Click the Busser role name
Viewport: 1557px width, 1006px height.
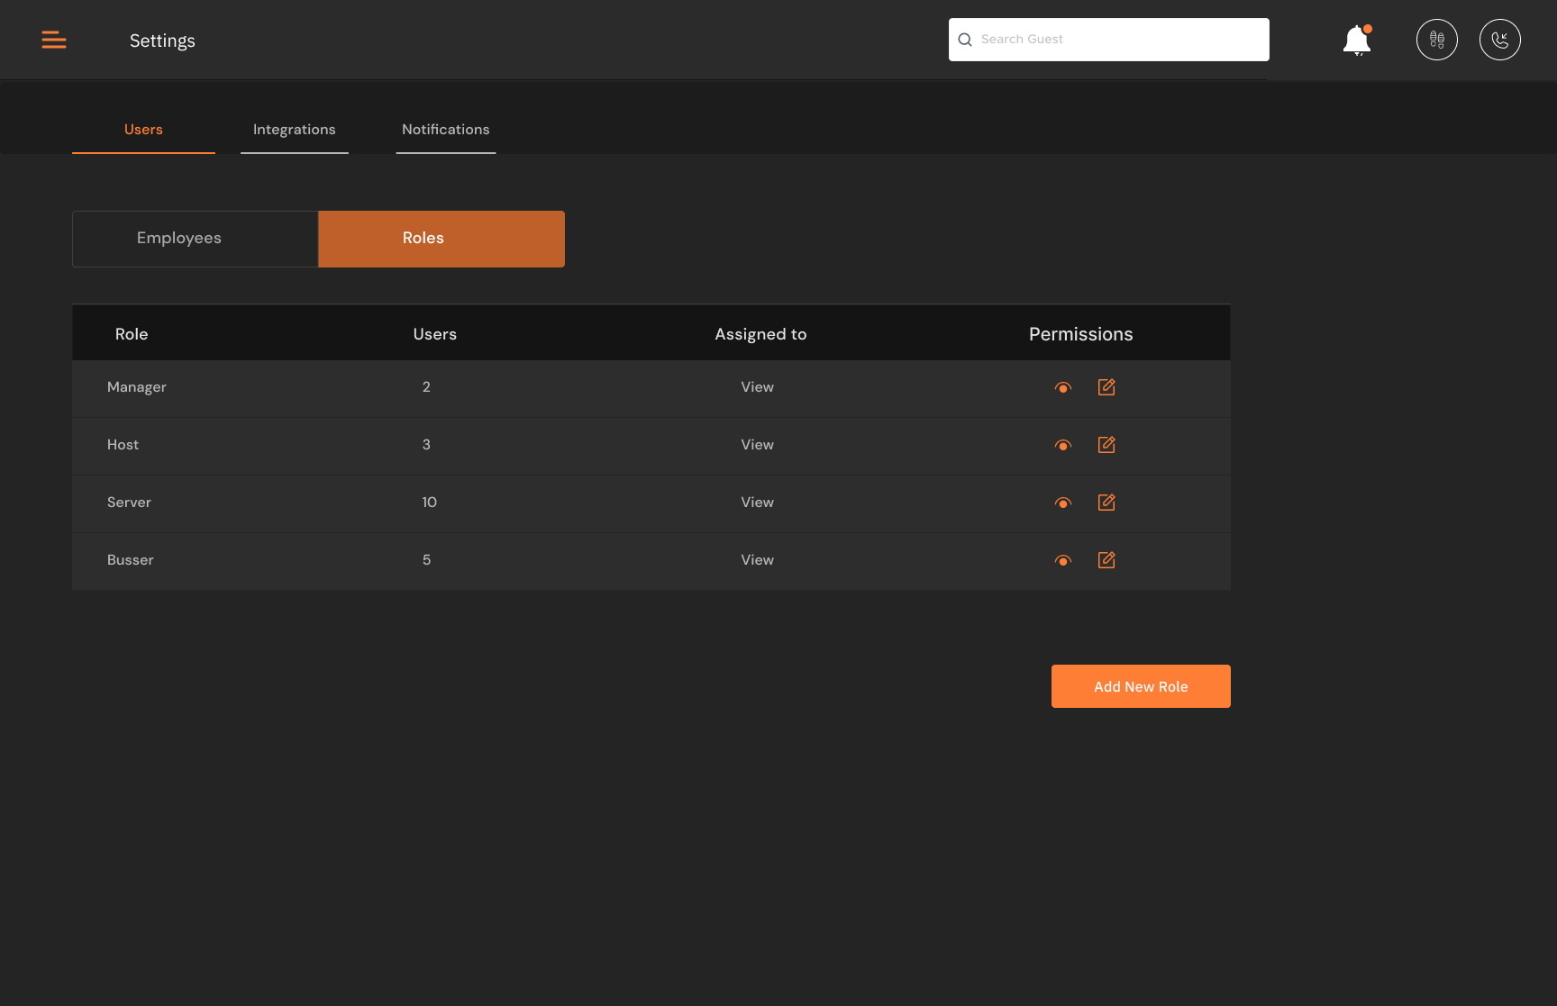(131, 560)
